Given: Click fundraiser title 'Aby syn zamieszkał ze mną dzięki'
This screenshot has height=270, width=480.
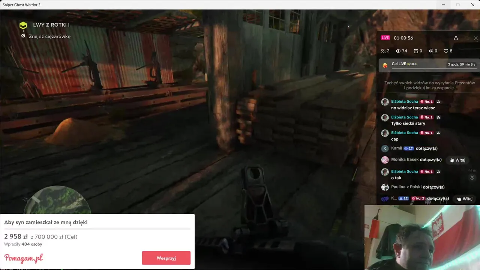Looking at the screenshot, I should [46, 222].
